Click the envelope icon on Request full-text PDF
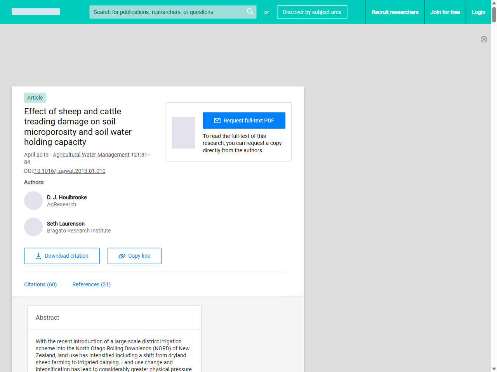 click(x=217, y=121)
